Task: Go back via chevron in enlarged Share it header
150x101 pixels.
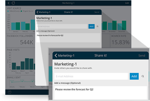Action: tap(56, 56)
